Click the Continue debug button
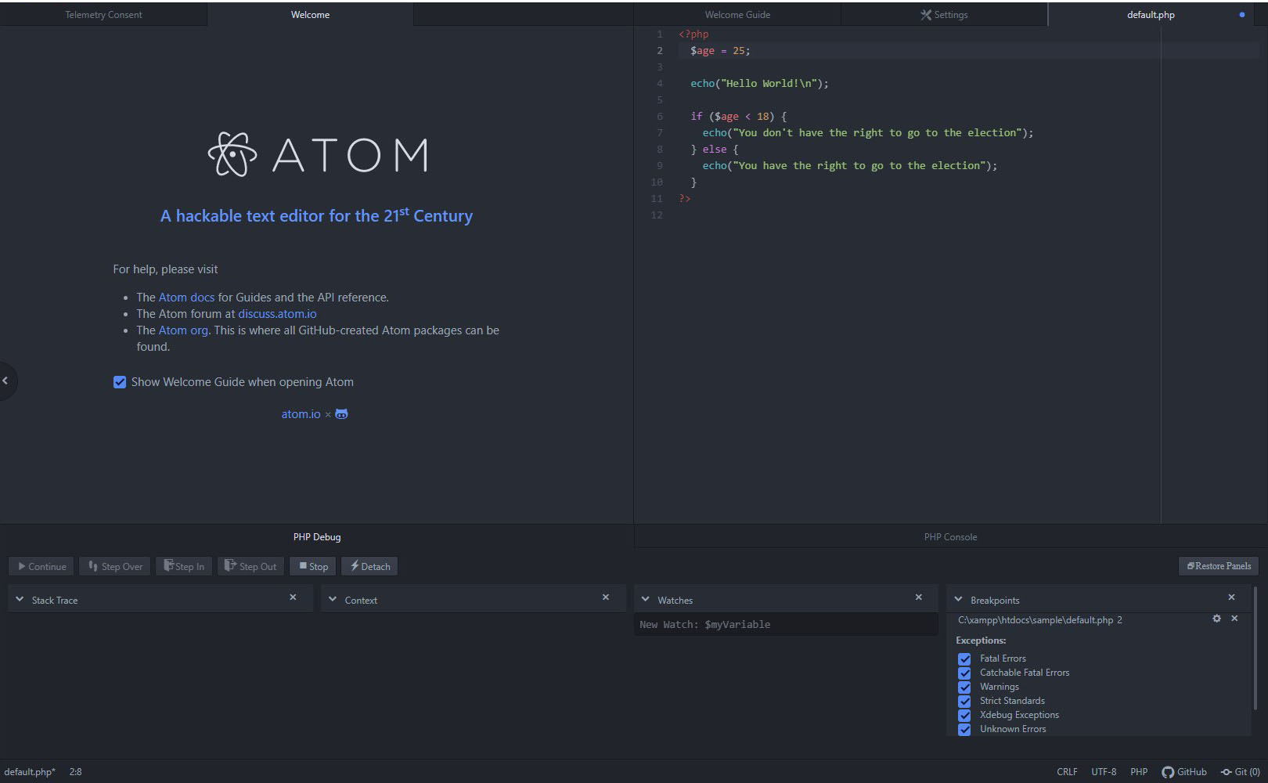The image size is (1268, 783). tap(41, 566)
